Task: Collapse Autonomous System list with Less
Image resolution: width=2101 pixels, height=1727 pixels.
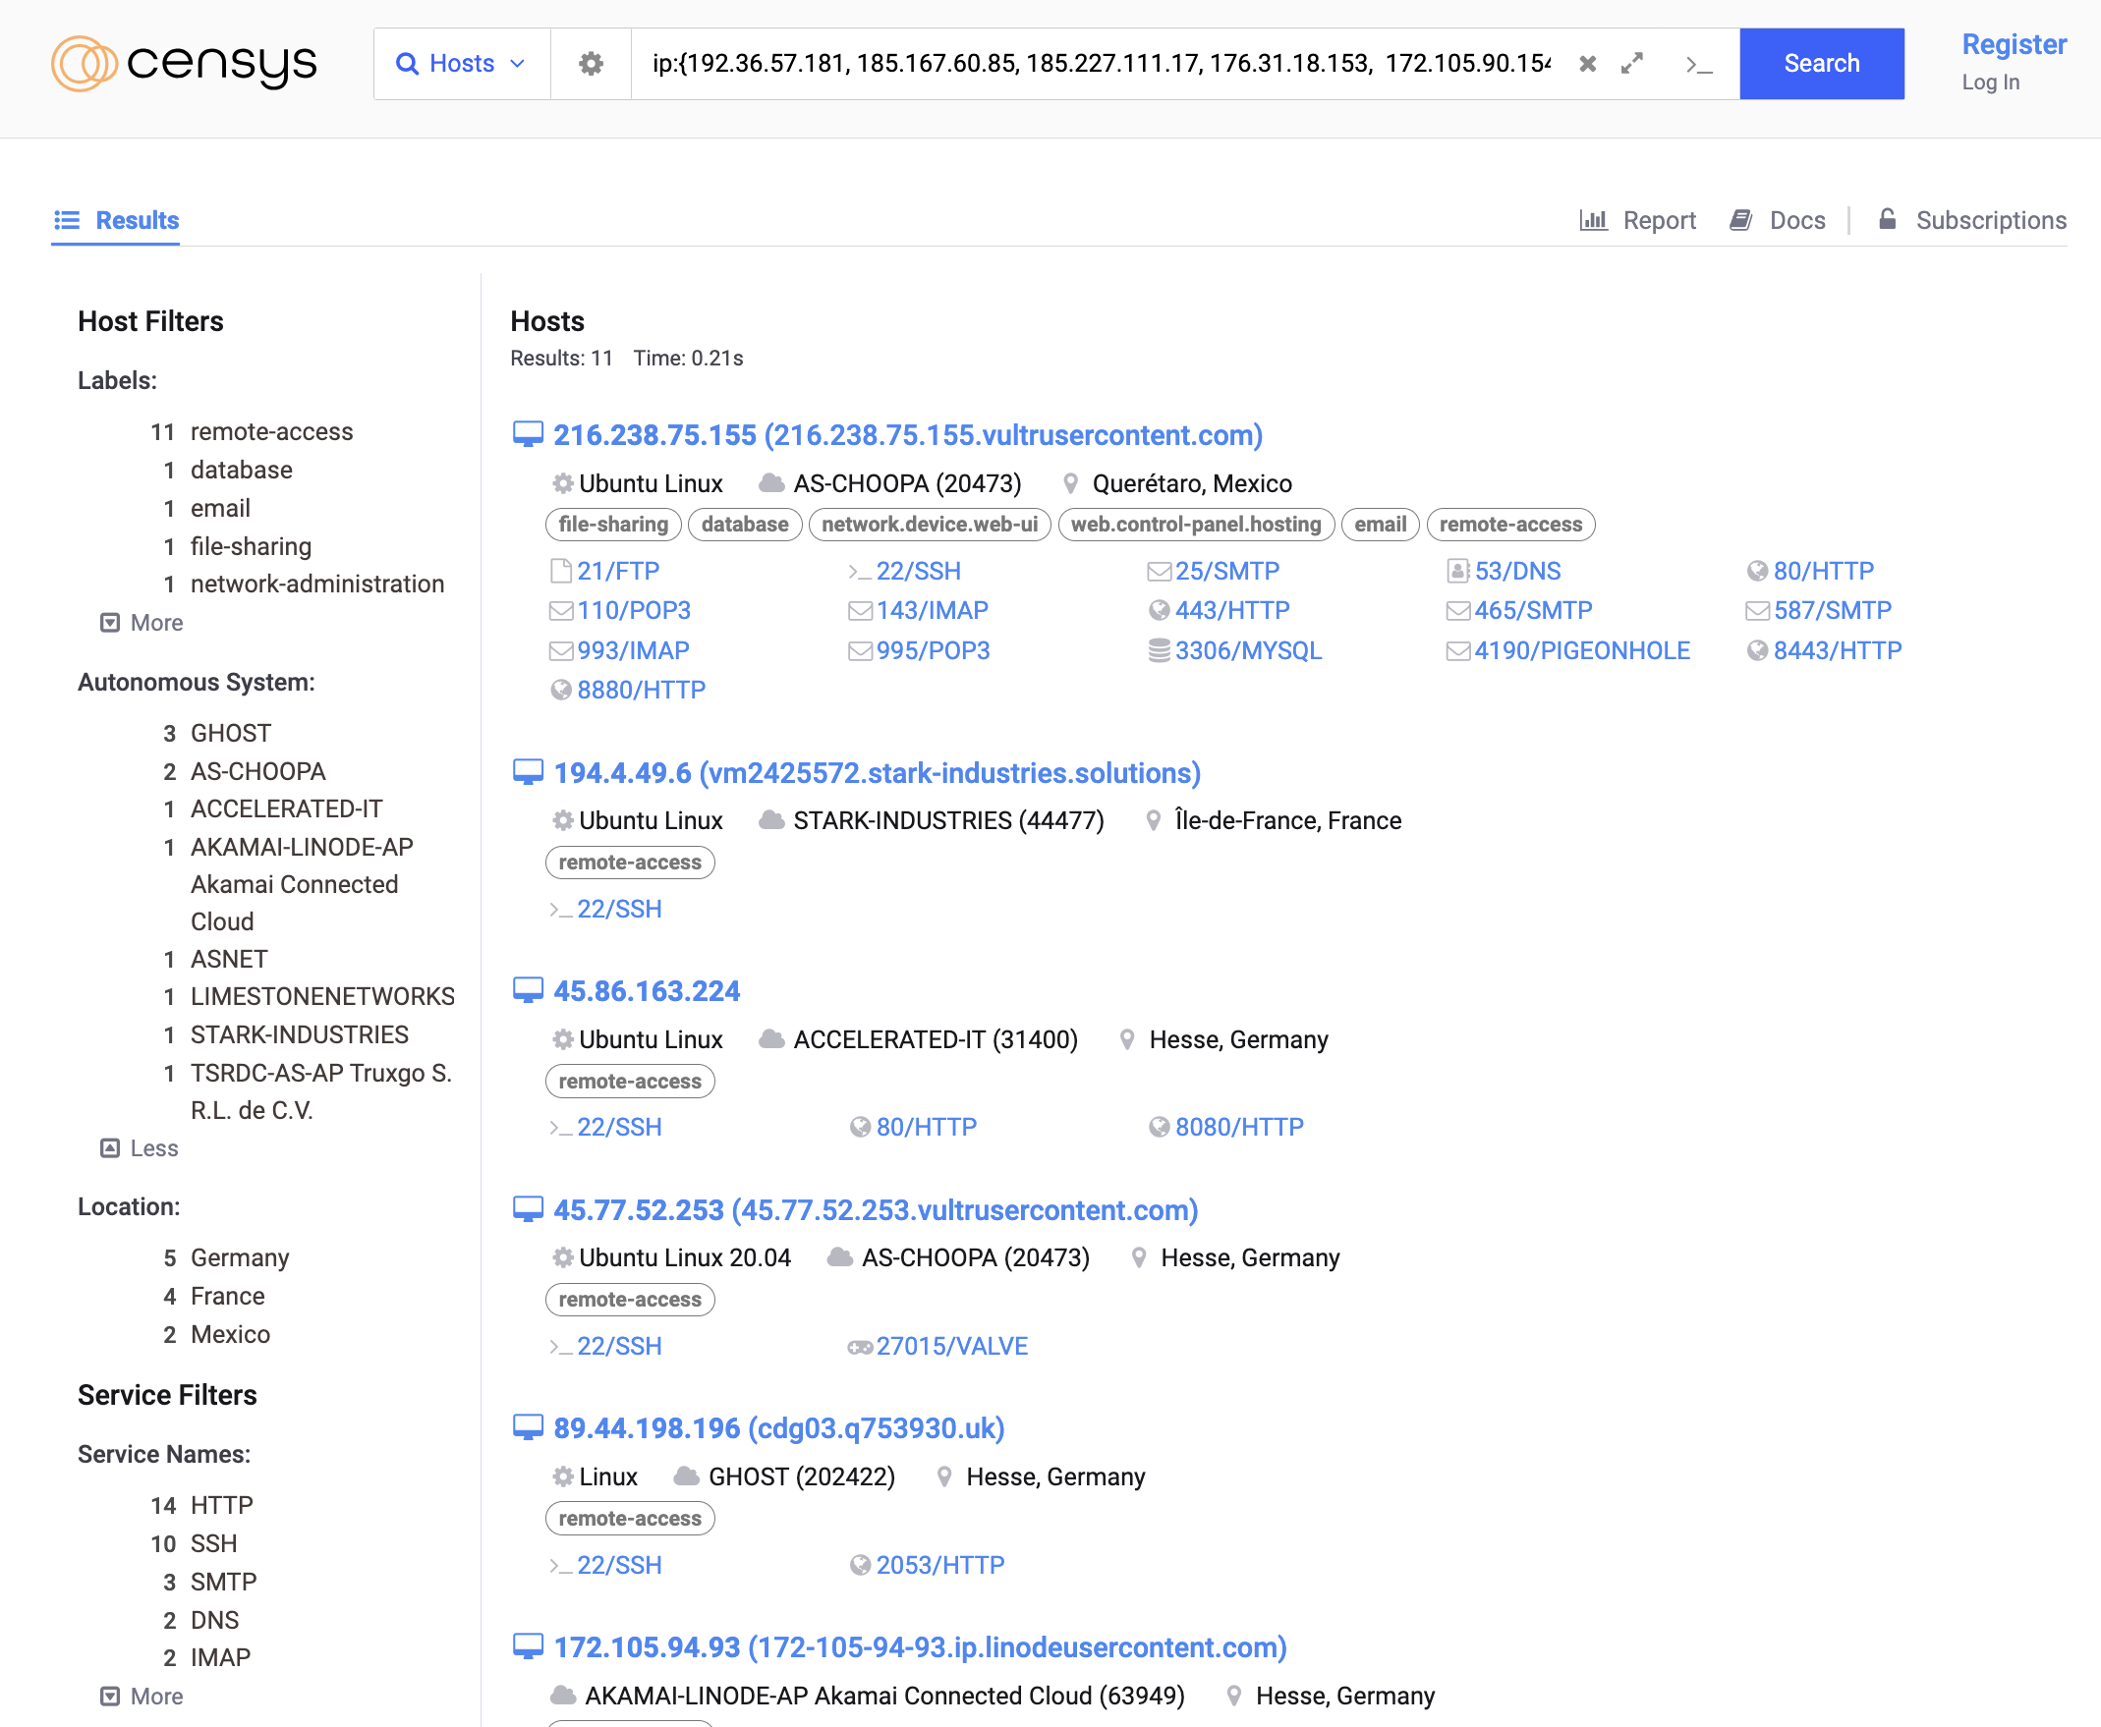Action: pos(140,1148)
